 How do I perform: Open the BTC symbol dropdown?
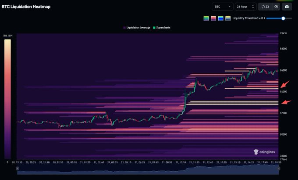pyautogui.click(x=223, y=7)
